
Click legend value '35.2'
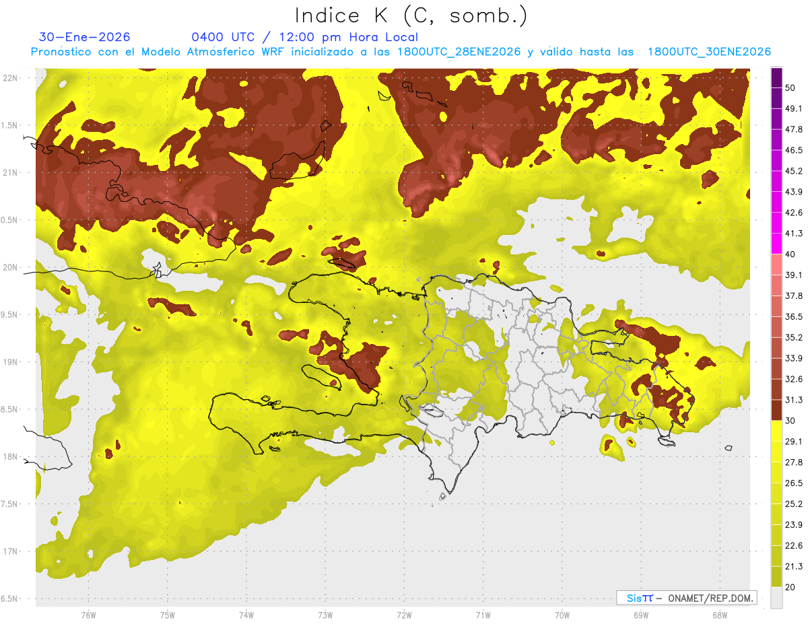794,337
